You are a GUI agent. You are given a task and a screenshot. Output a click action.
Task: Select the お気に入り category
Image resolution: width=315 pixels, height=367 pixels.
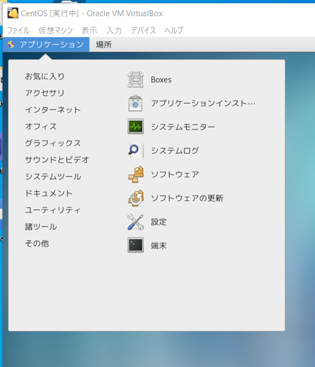coord(45,76)
